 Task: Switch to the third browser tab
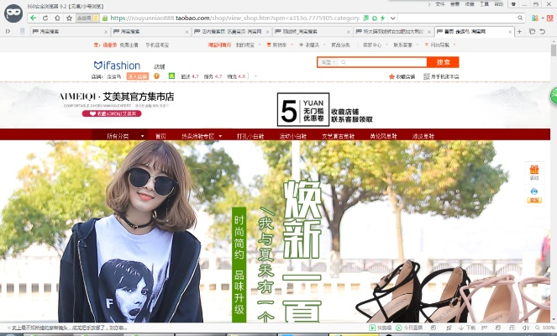[x=225, y=31]
